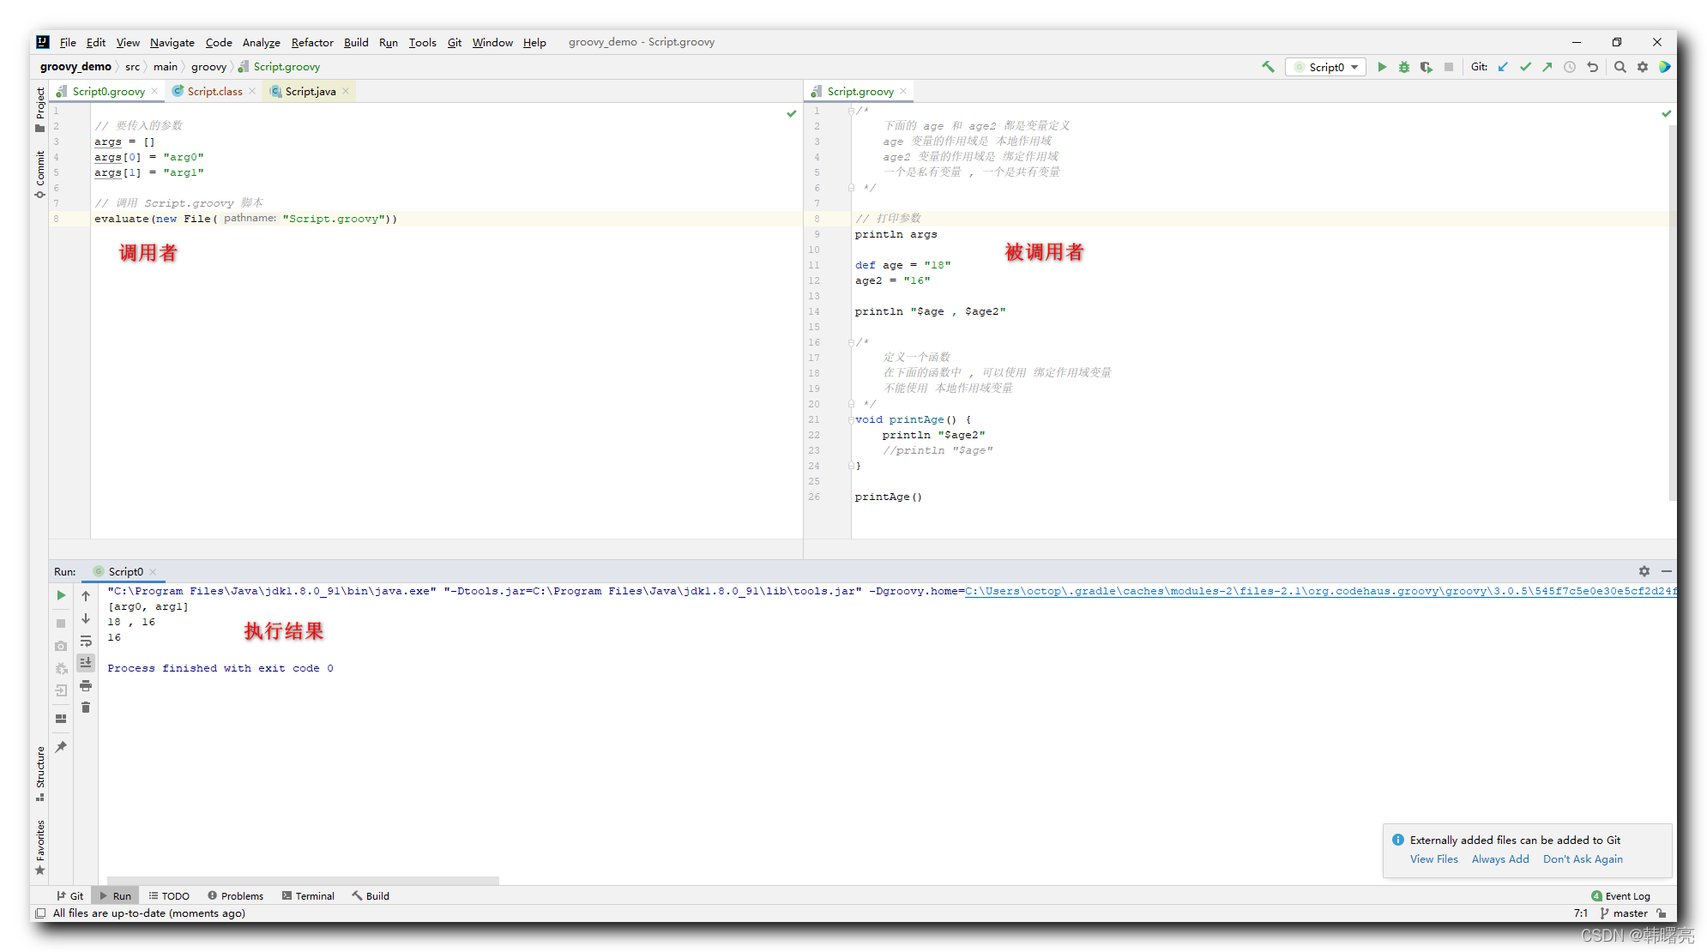Click the green inspection checkmark in left editor
The width and height of the screenshot is (1707, 952).
[x=792, y=113]
